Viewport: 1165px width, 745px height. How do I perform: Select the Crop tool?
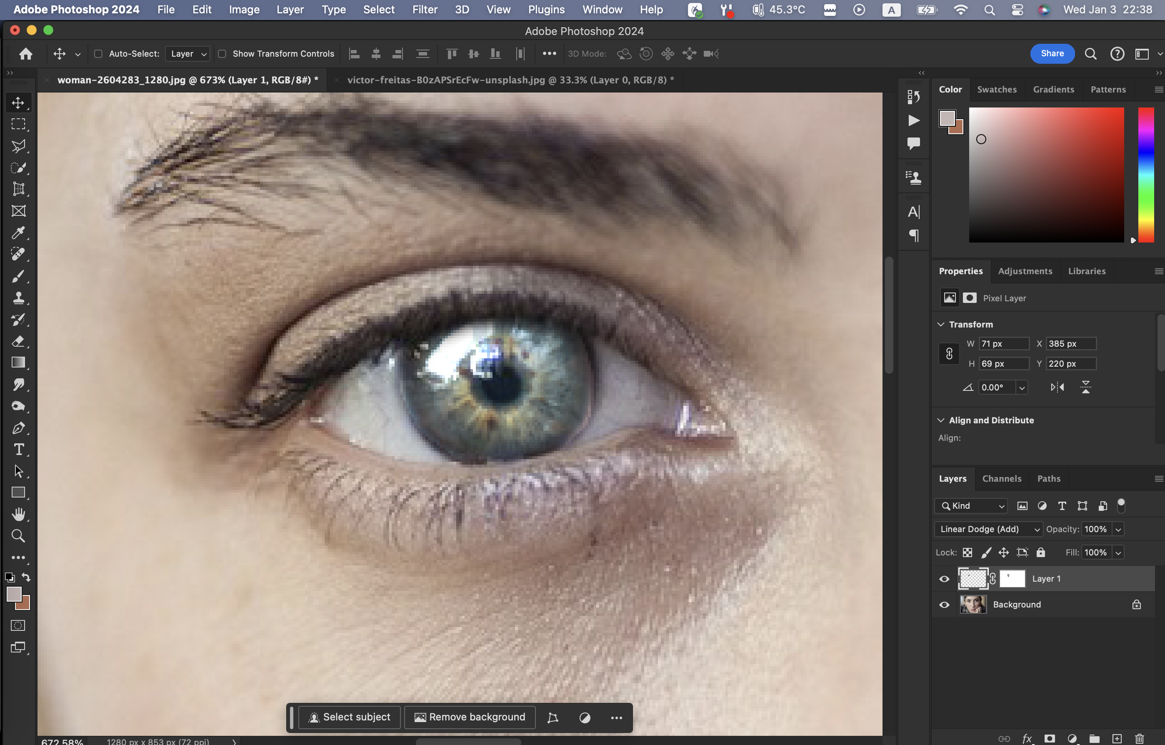point(18,189)
